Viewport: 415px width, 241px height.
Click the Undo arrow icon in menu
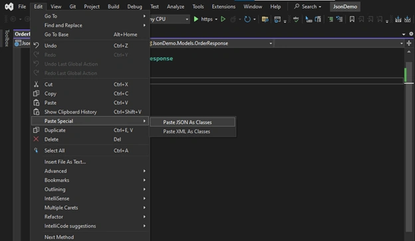coord(37,45)
